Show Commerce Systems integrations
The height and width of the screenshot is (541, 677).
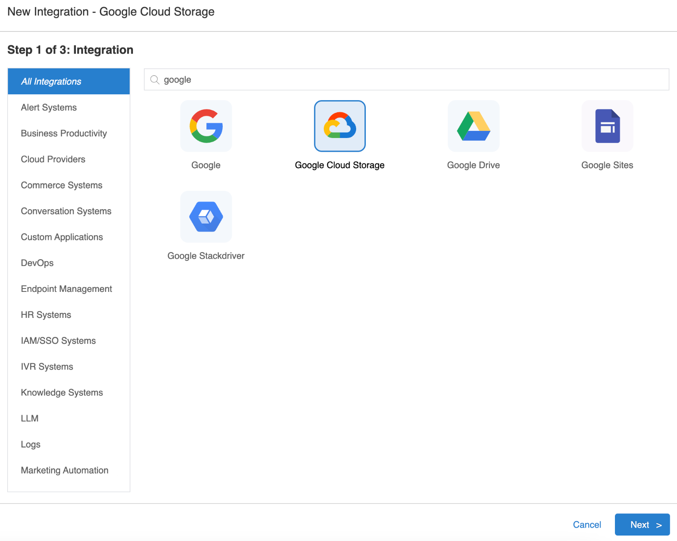tap(69, 185)
